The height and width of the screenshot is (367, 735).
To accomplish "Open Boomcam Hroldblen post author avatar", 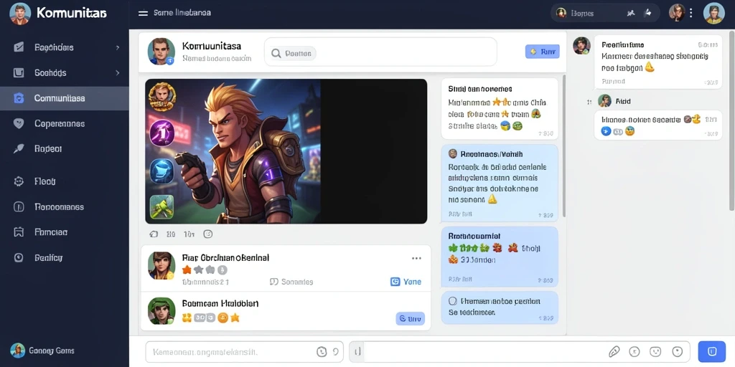I will pyautogui.click(x=161, y=311).
